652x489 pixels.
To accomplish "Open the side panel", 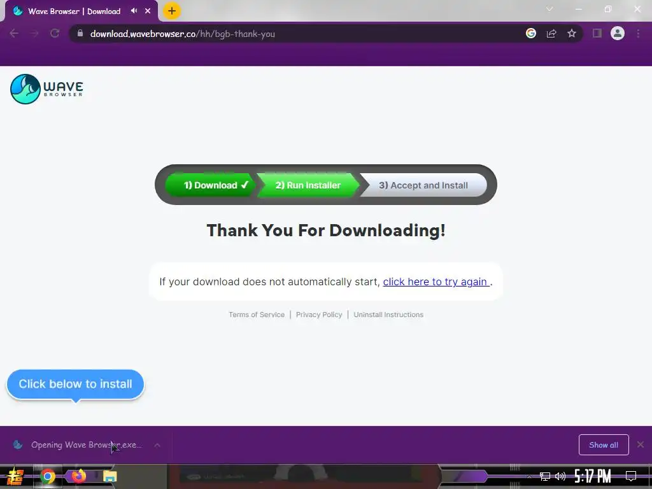I will point(597,33).
